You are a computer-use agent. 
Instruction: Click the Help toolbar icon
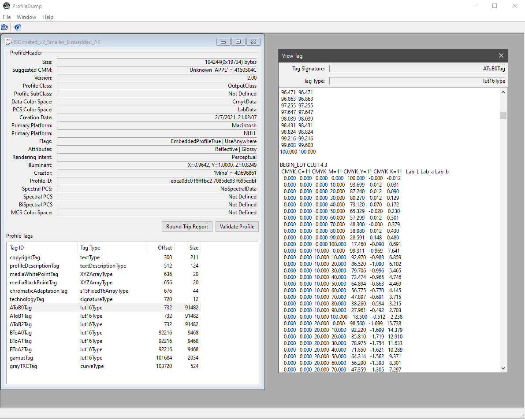point(18,27)
